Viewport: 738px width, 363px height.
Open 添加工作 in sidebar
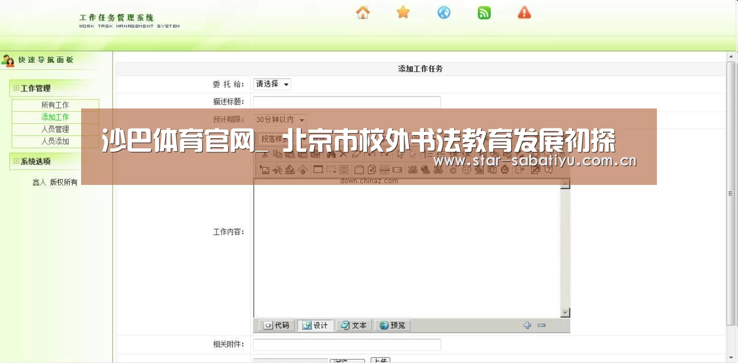tap(55, 117)
